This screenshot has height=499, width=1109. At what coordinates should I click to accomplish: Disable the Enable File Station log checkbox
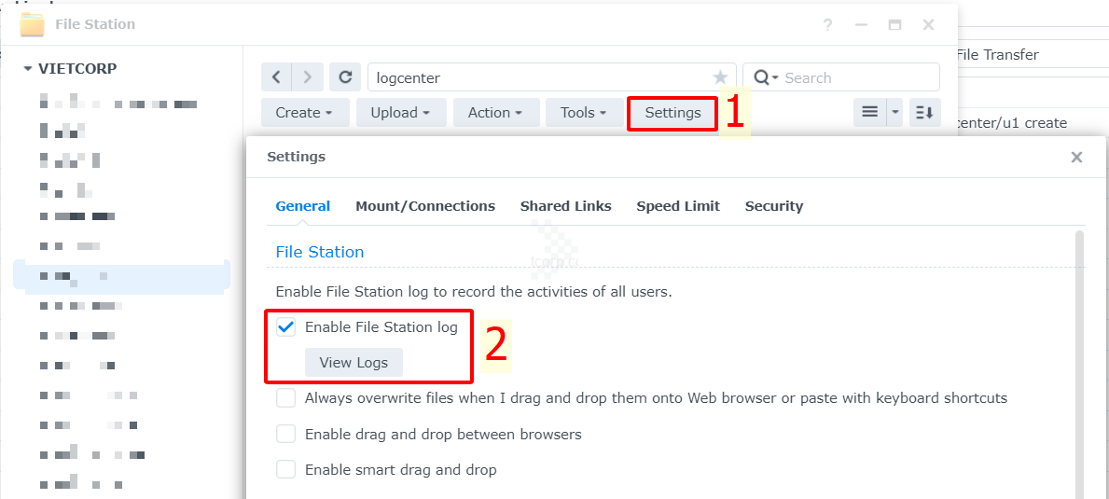(x=286, y=327)
